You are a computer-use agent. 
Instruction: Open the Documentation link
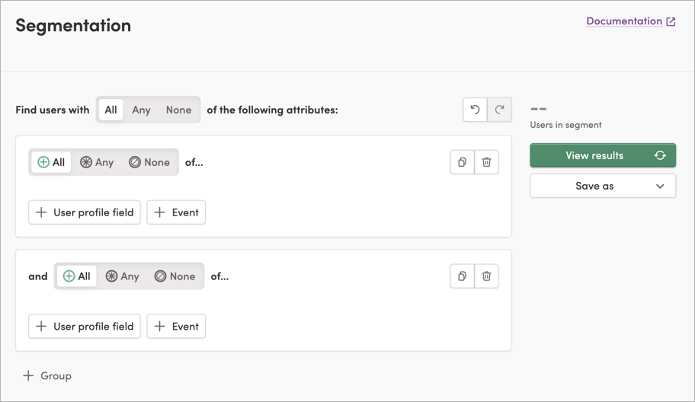click(x=623, y=21)
